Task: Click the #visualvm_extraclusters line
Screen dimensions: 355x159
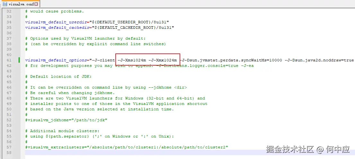Action: (x=127, y=147)
